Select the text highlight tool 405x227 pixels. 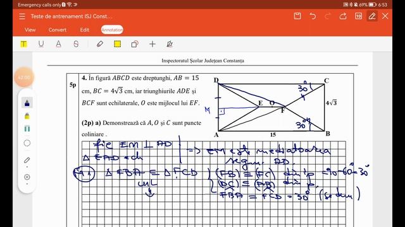click(23, 44)
